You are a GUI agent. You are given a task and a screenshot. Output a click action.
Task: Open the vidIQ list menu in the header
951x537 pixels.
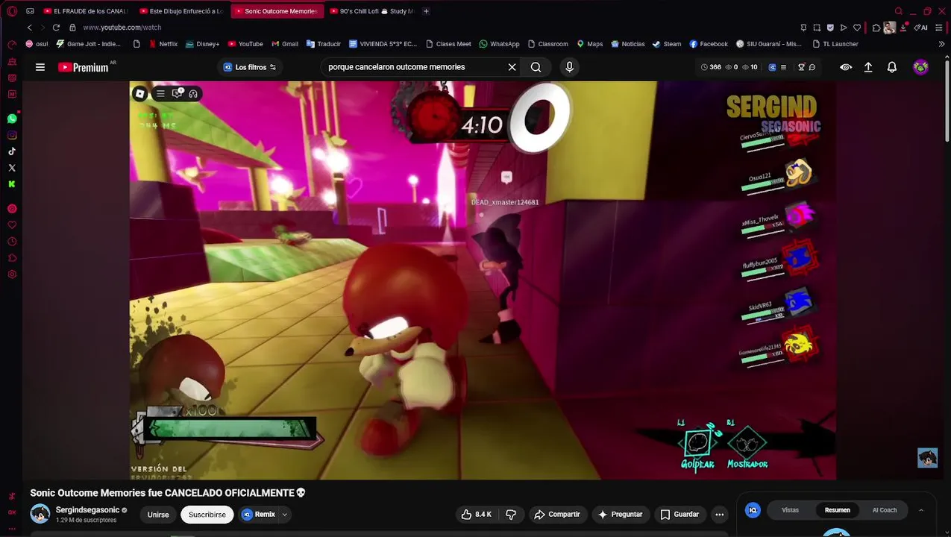[782, 67]
